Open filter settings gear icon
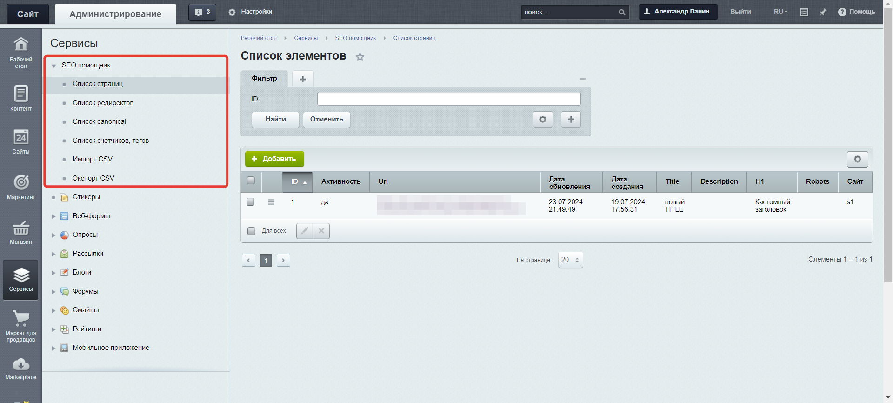Viewport: 893px width, 403px height. pyautogui.click(x=543, y=119)
